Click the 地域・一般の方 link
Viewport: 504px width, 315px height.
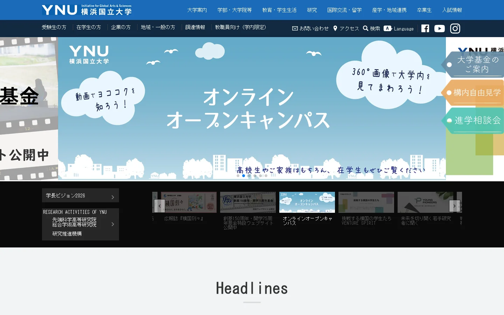point(158,27)
